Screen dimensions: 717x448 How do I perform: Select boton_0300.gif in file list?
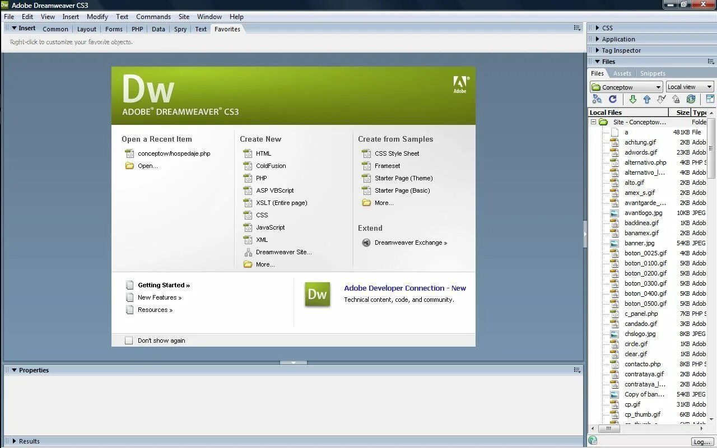tap(645, 283)
